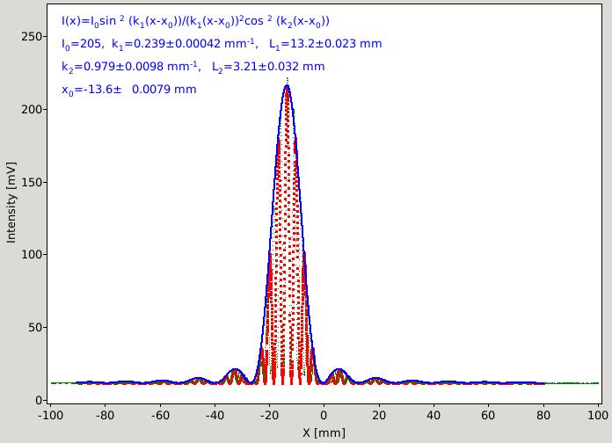Click the 60 tick on the x-axis

488,415
